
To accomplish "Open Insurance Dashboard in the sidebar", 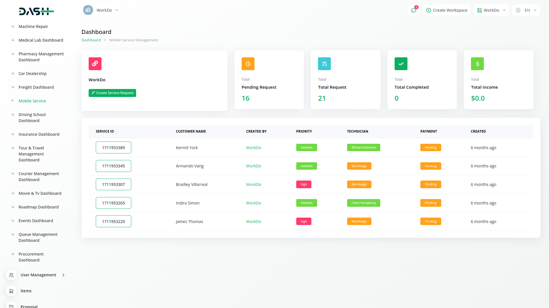I will point(39,134).
